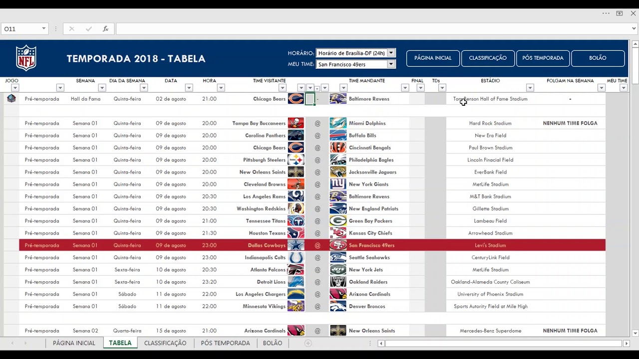Open the ESTÁDIO column filter

[x=530, y=88]
